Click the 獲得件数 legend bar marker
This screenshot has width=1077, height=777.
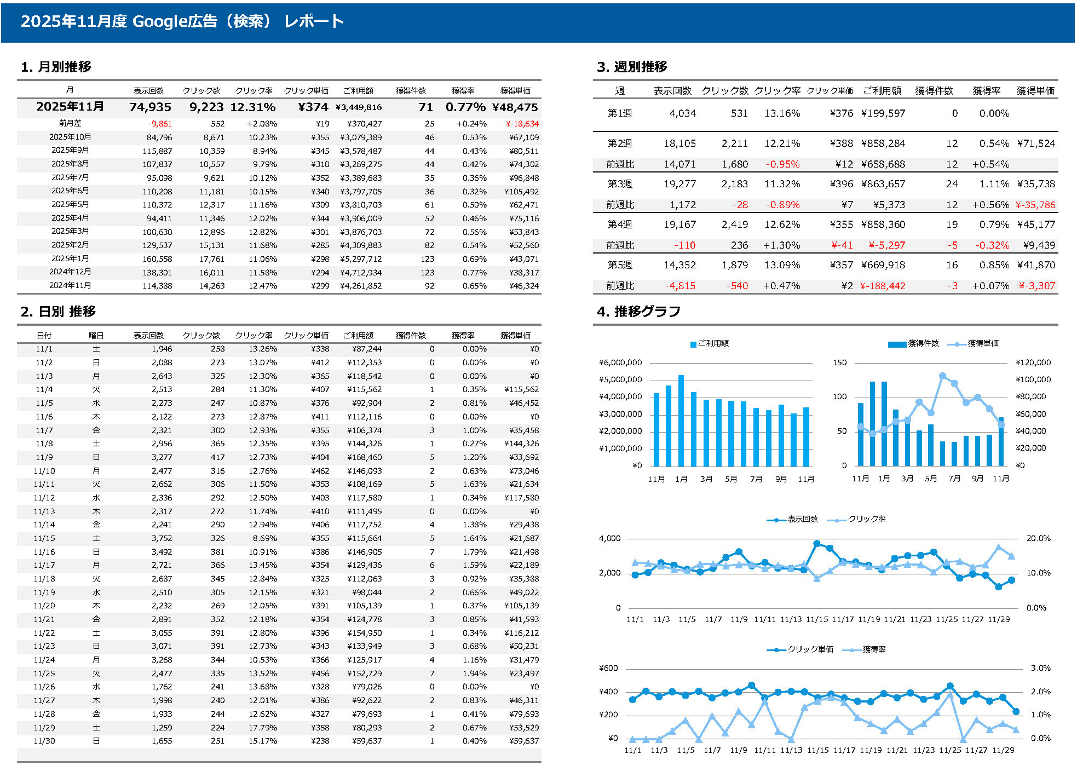point(897,344)
